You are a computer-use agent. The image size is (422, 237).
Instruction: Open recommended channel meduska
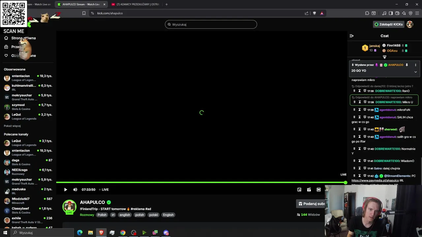point(28,191)
